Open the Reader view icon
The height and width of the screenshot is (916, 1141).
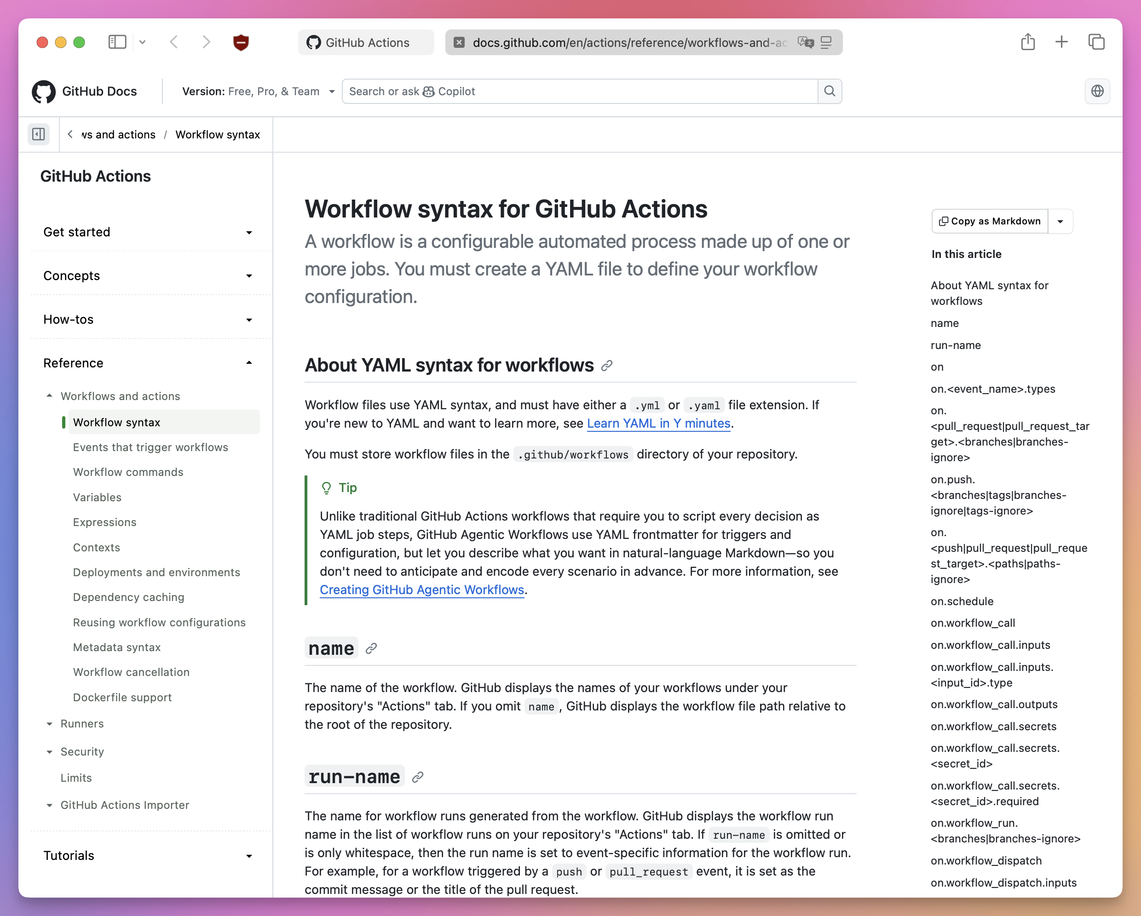tap(826, 42)
